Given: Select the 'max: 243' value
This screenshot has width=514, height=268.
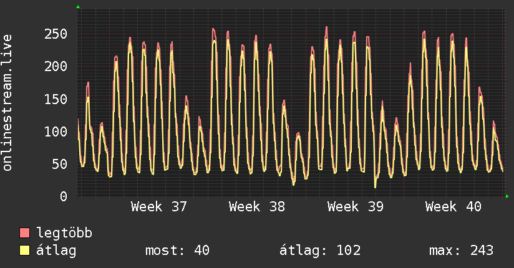Looking at the screenshot, I should click(x=461, y=251).
